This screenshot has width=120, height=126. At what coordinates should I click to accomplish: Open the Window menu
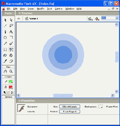coord(70,9)
